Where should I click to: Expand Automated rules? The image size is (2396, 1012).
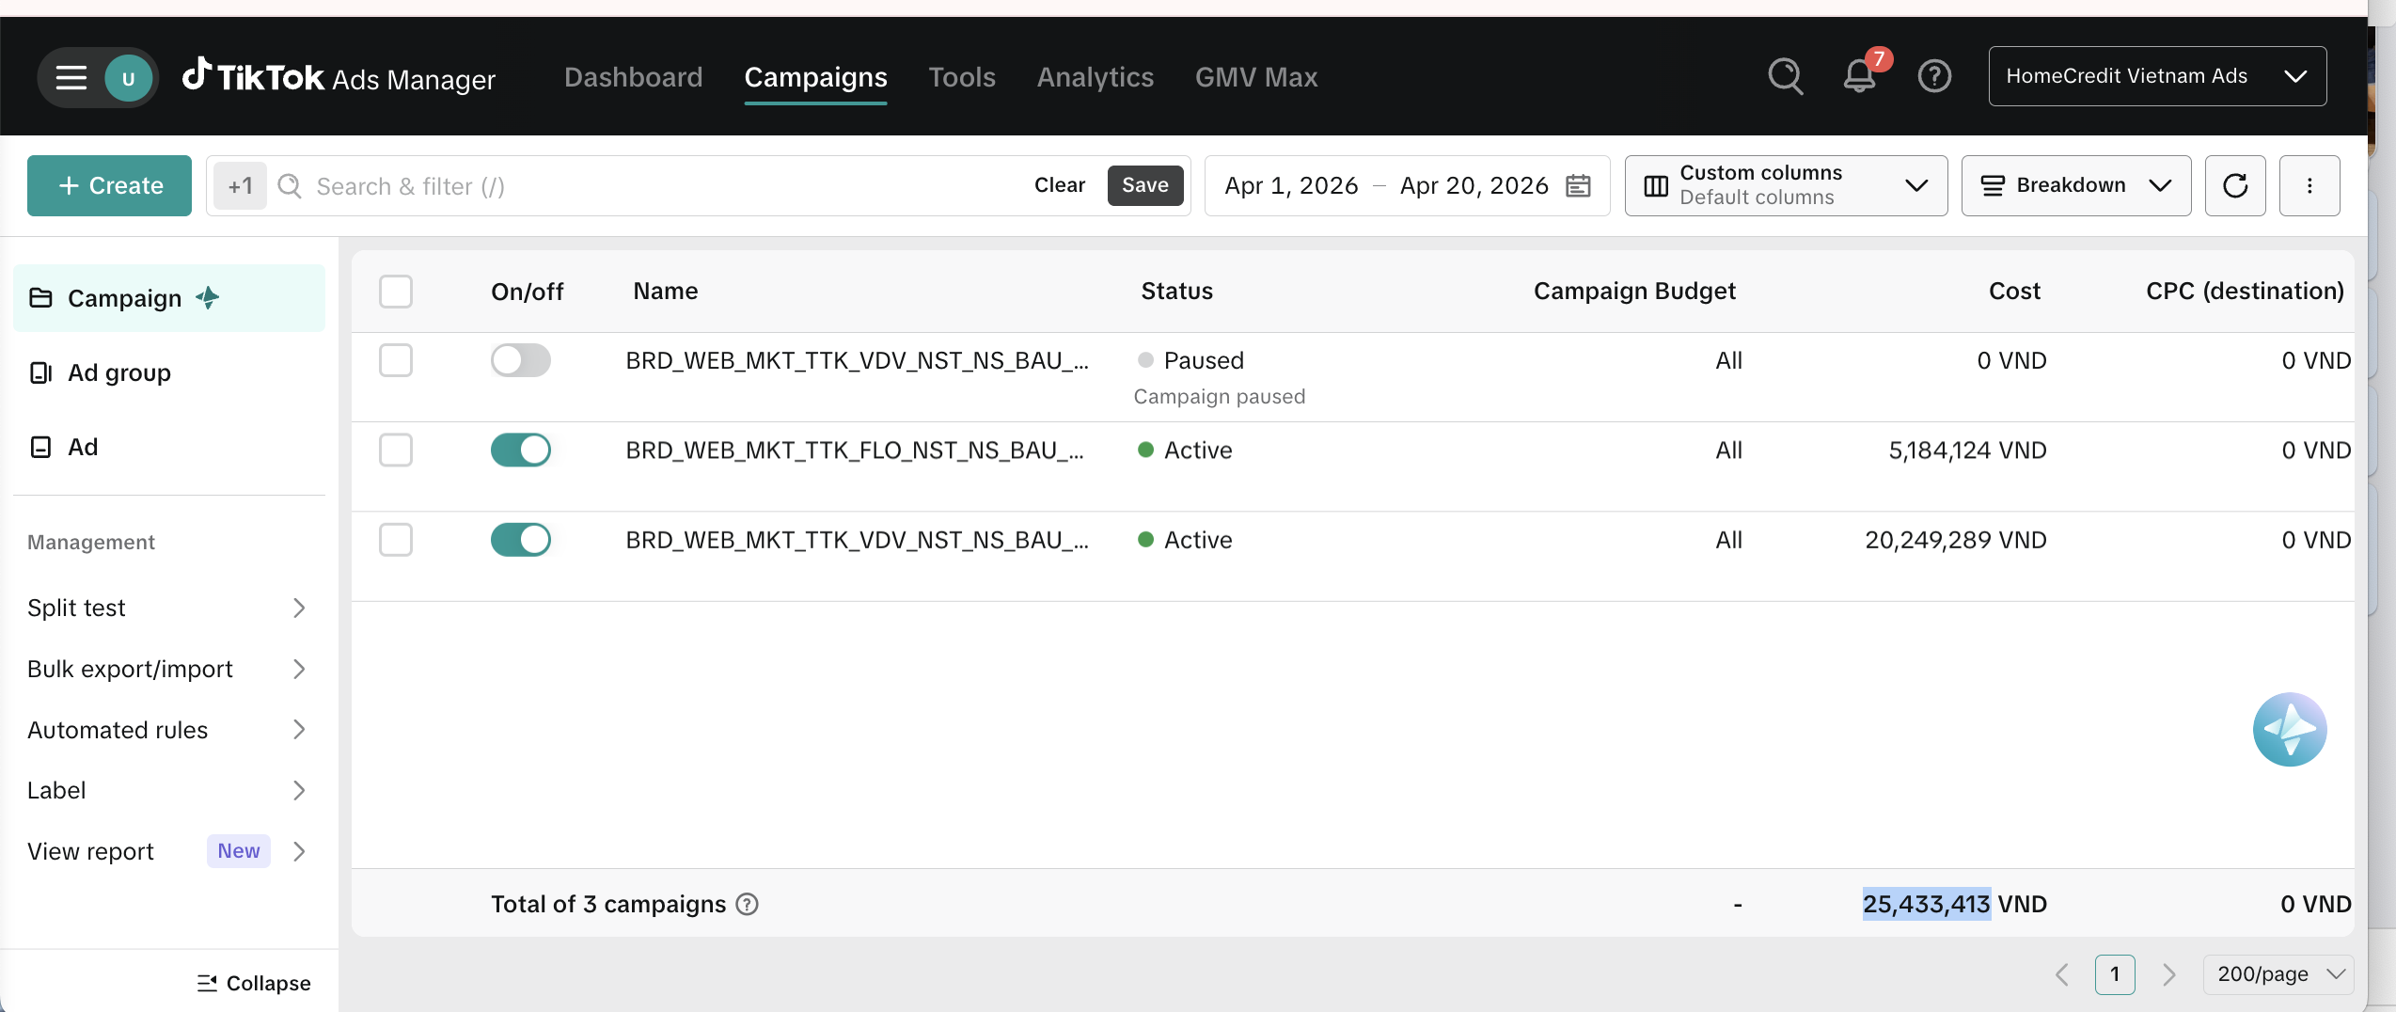click(x=168, y=730)
